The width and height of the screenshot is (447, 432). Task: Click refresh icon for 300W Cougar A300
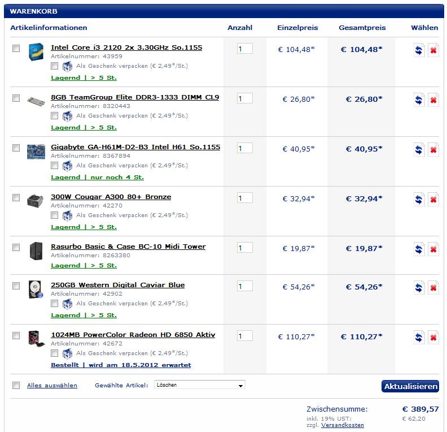coord(419,200)
